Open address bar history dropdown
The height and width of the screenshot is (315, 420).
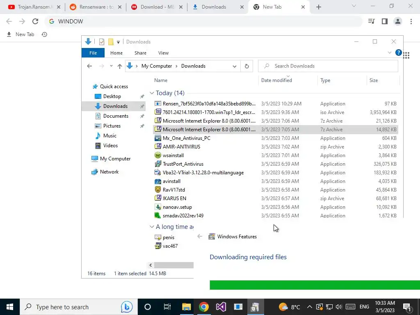click(x=234, y=66)
